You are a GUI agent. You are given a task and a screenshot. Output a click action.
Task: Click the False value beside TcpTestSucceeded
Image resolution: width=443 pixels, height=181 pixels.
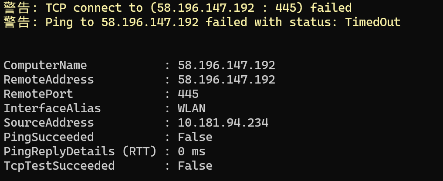[195, 166]
